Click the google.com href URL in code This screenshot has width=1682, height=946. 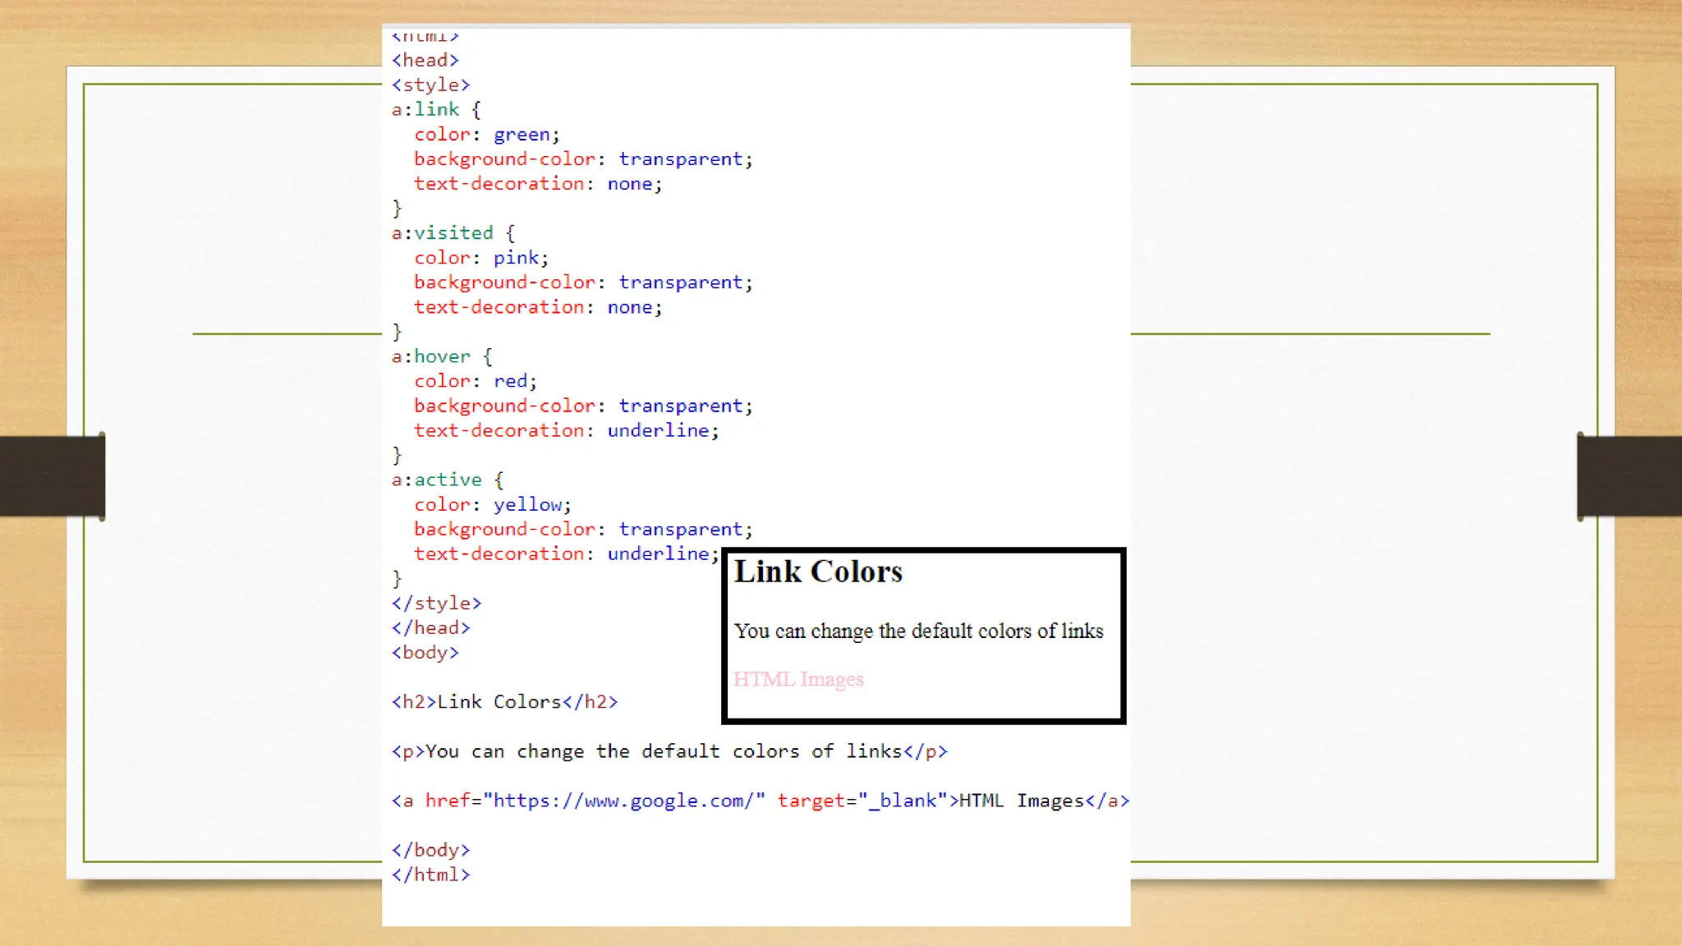point(623,801)
